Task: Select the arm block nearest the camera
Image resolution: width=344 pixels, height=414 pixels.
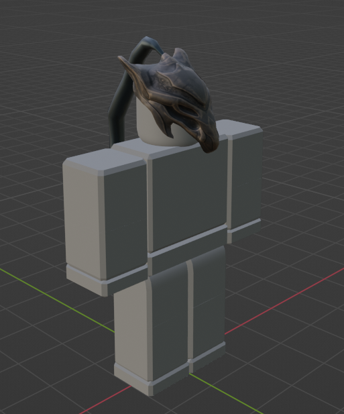Action: click(105, 222)
